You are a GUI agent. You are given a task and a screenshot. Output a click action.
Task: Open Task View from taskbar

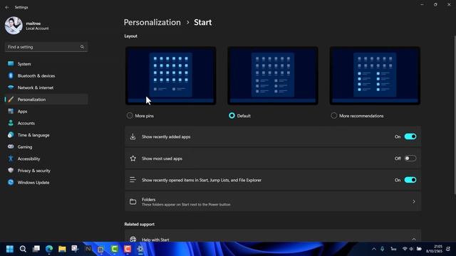36,249
